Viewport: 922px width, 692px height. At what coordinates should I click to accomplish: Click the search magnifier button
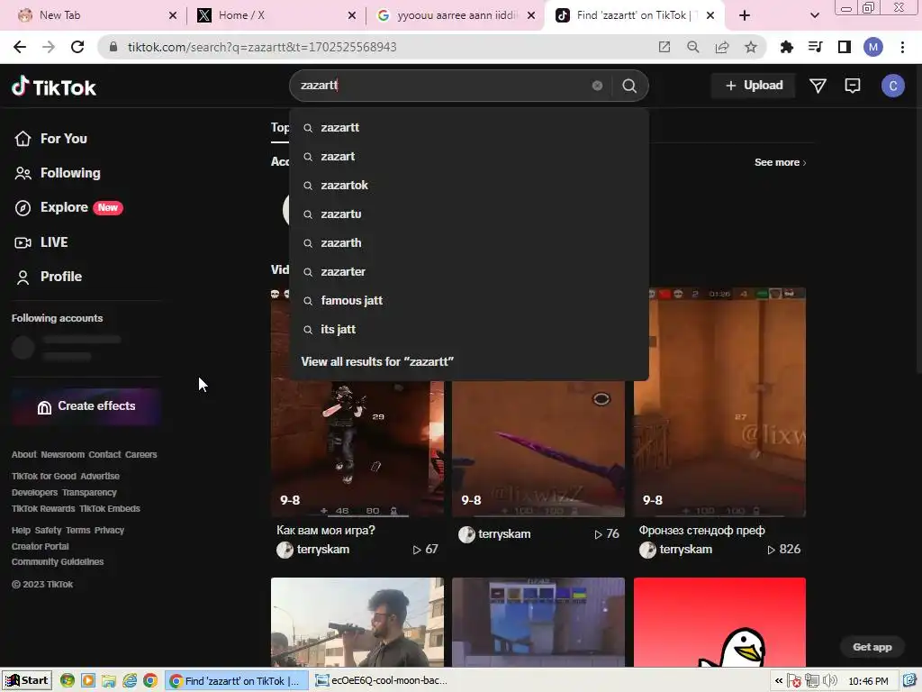[629, 86]
